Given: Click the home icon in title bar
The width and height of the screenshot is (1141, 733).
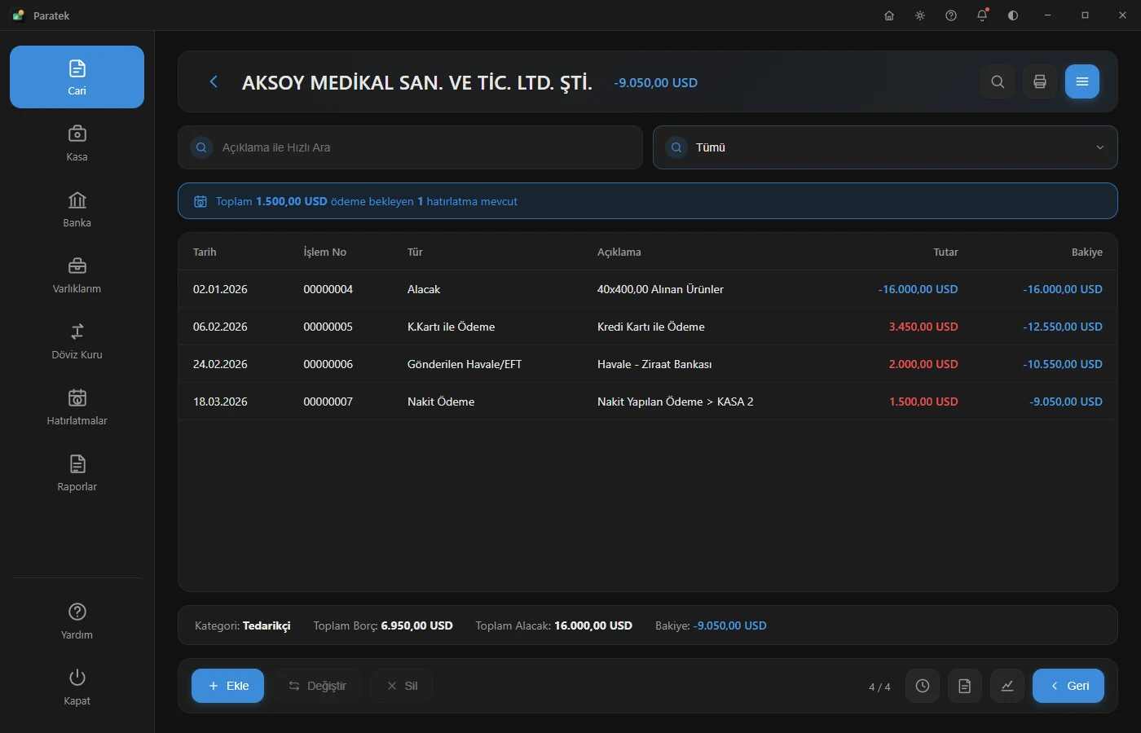Looking at the screenshot, I should [x=889, y=15].
